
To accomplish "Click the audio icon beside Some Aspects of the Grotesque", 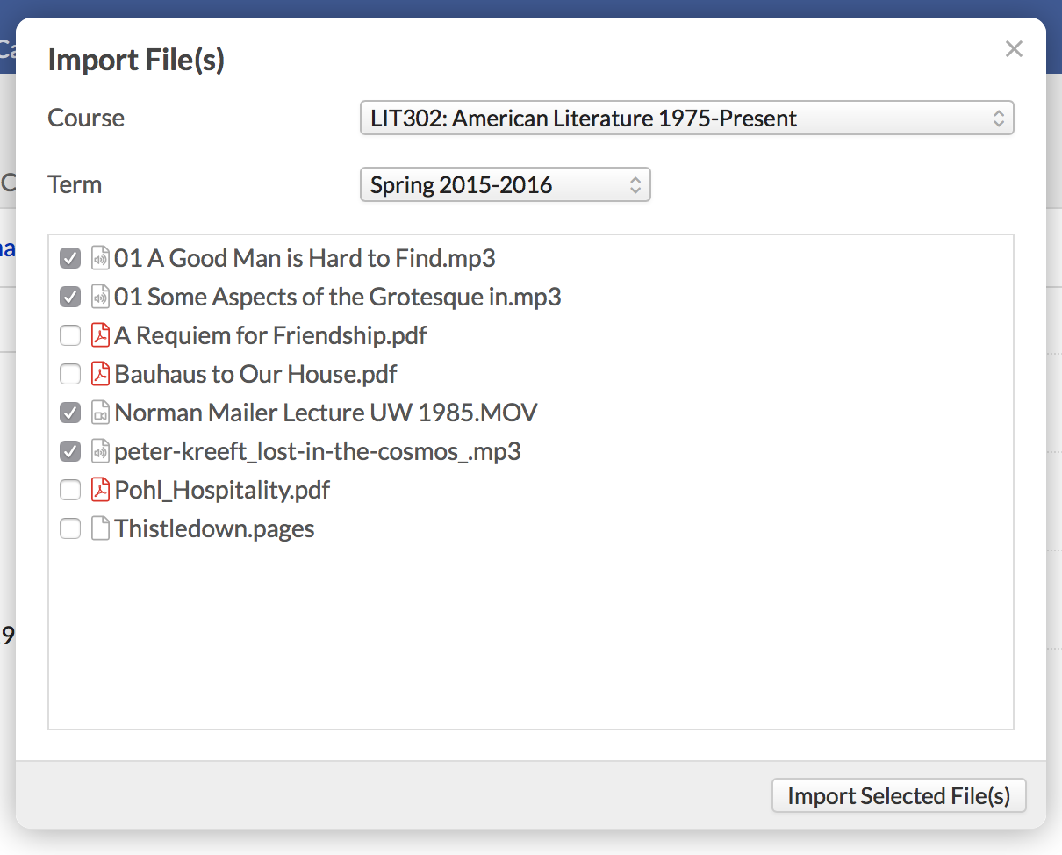I will coord(100,297).
